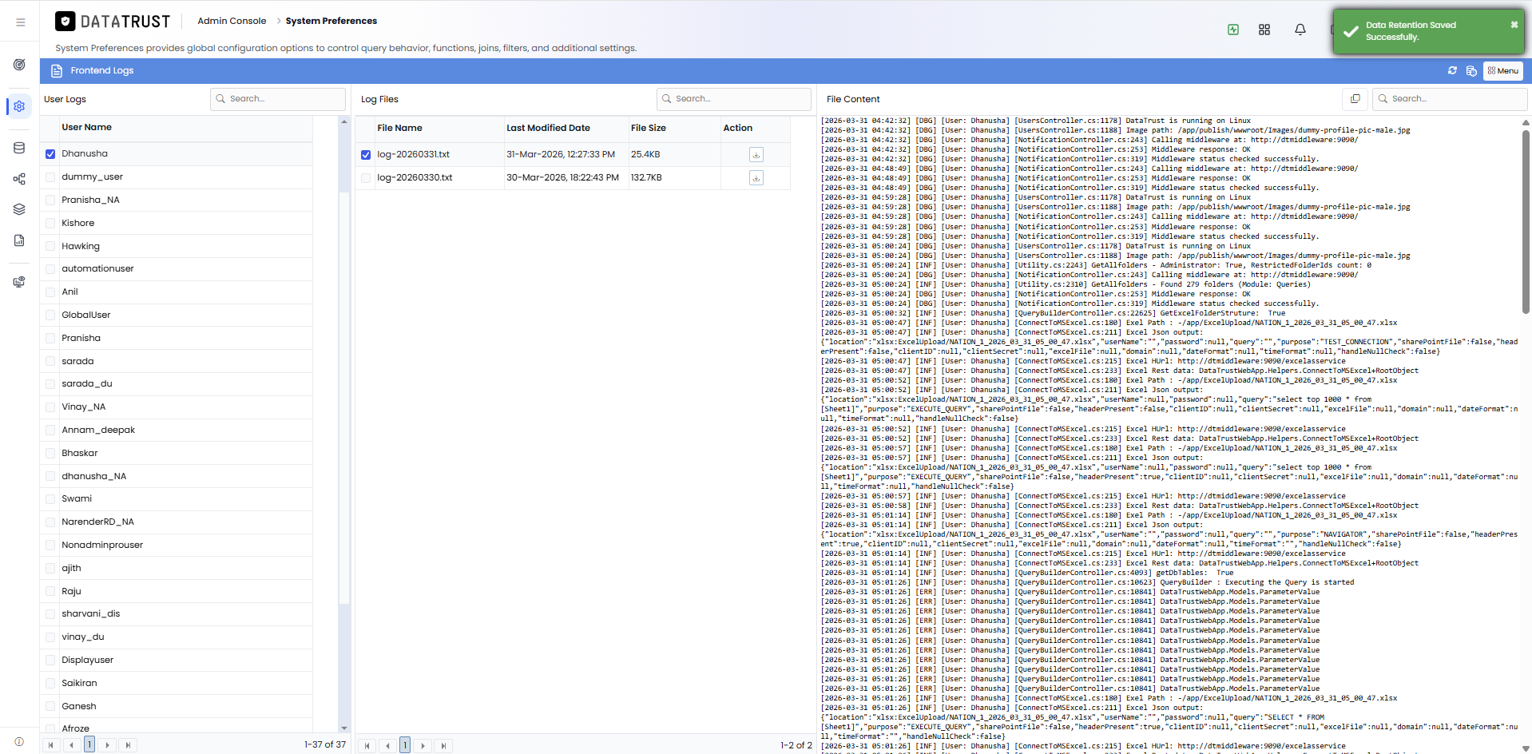Open the notifications bell
Screen dimensions: 1532x754
coord(1300,30)
